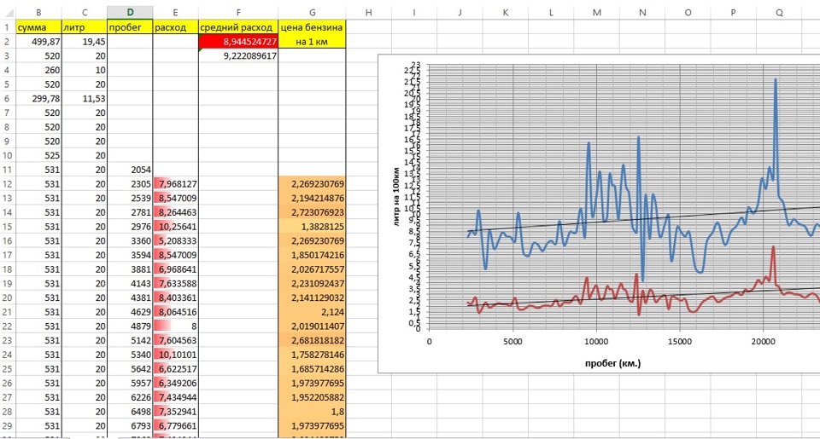Select column F header

238,12
